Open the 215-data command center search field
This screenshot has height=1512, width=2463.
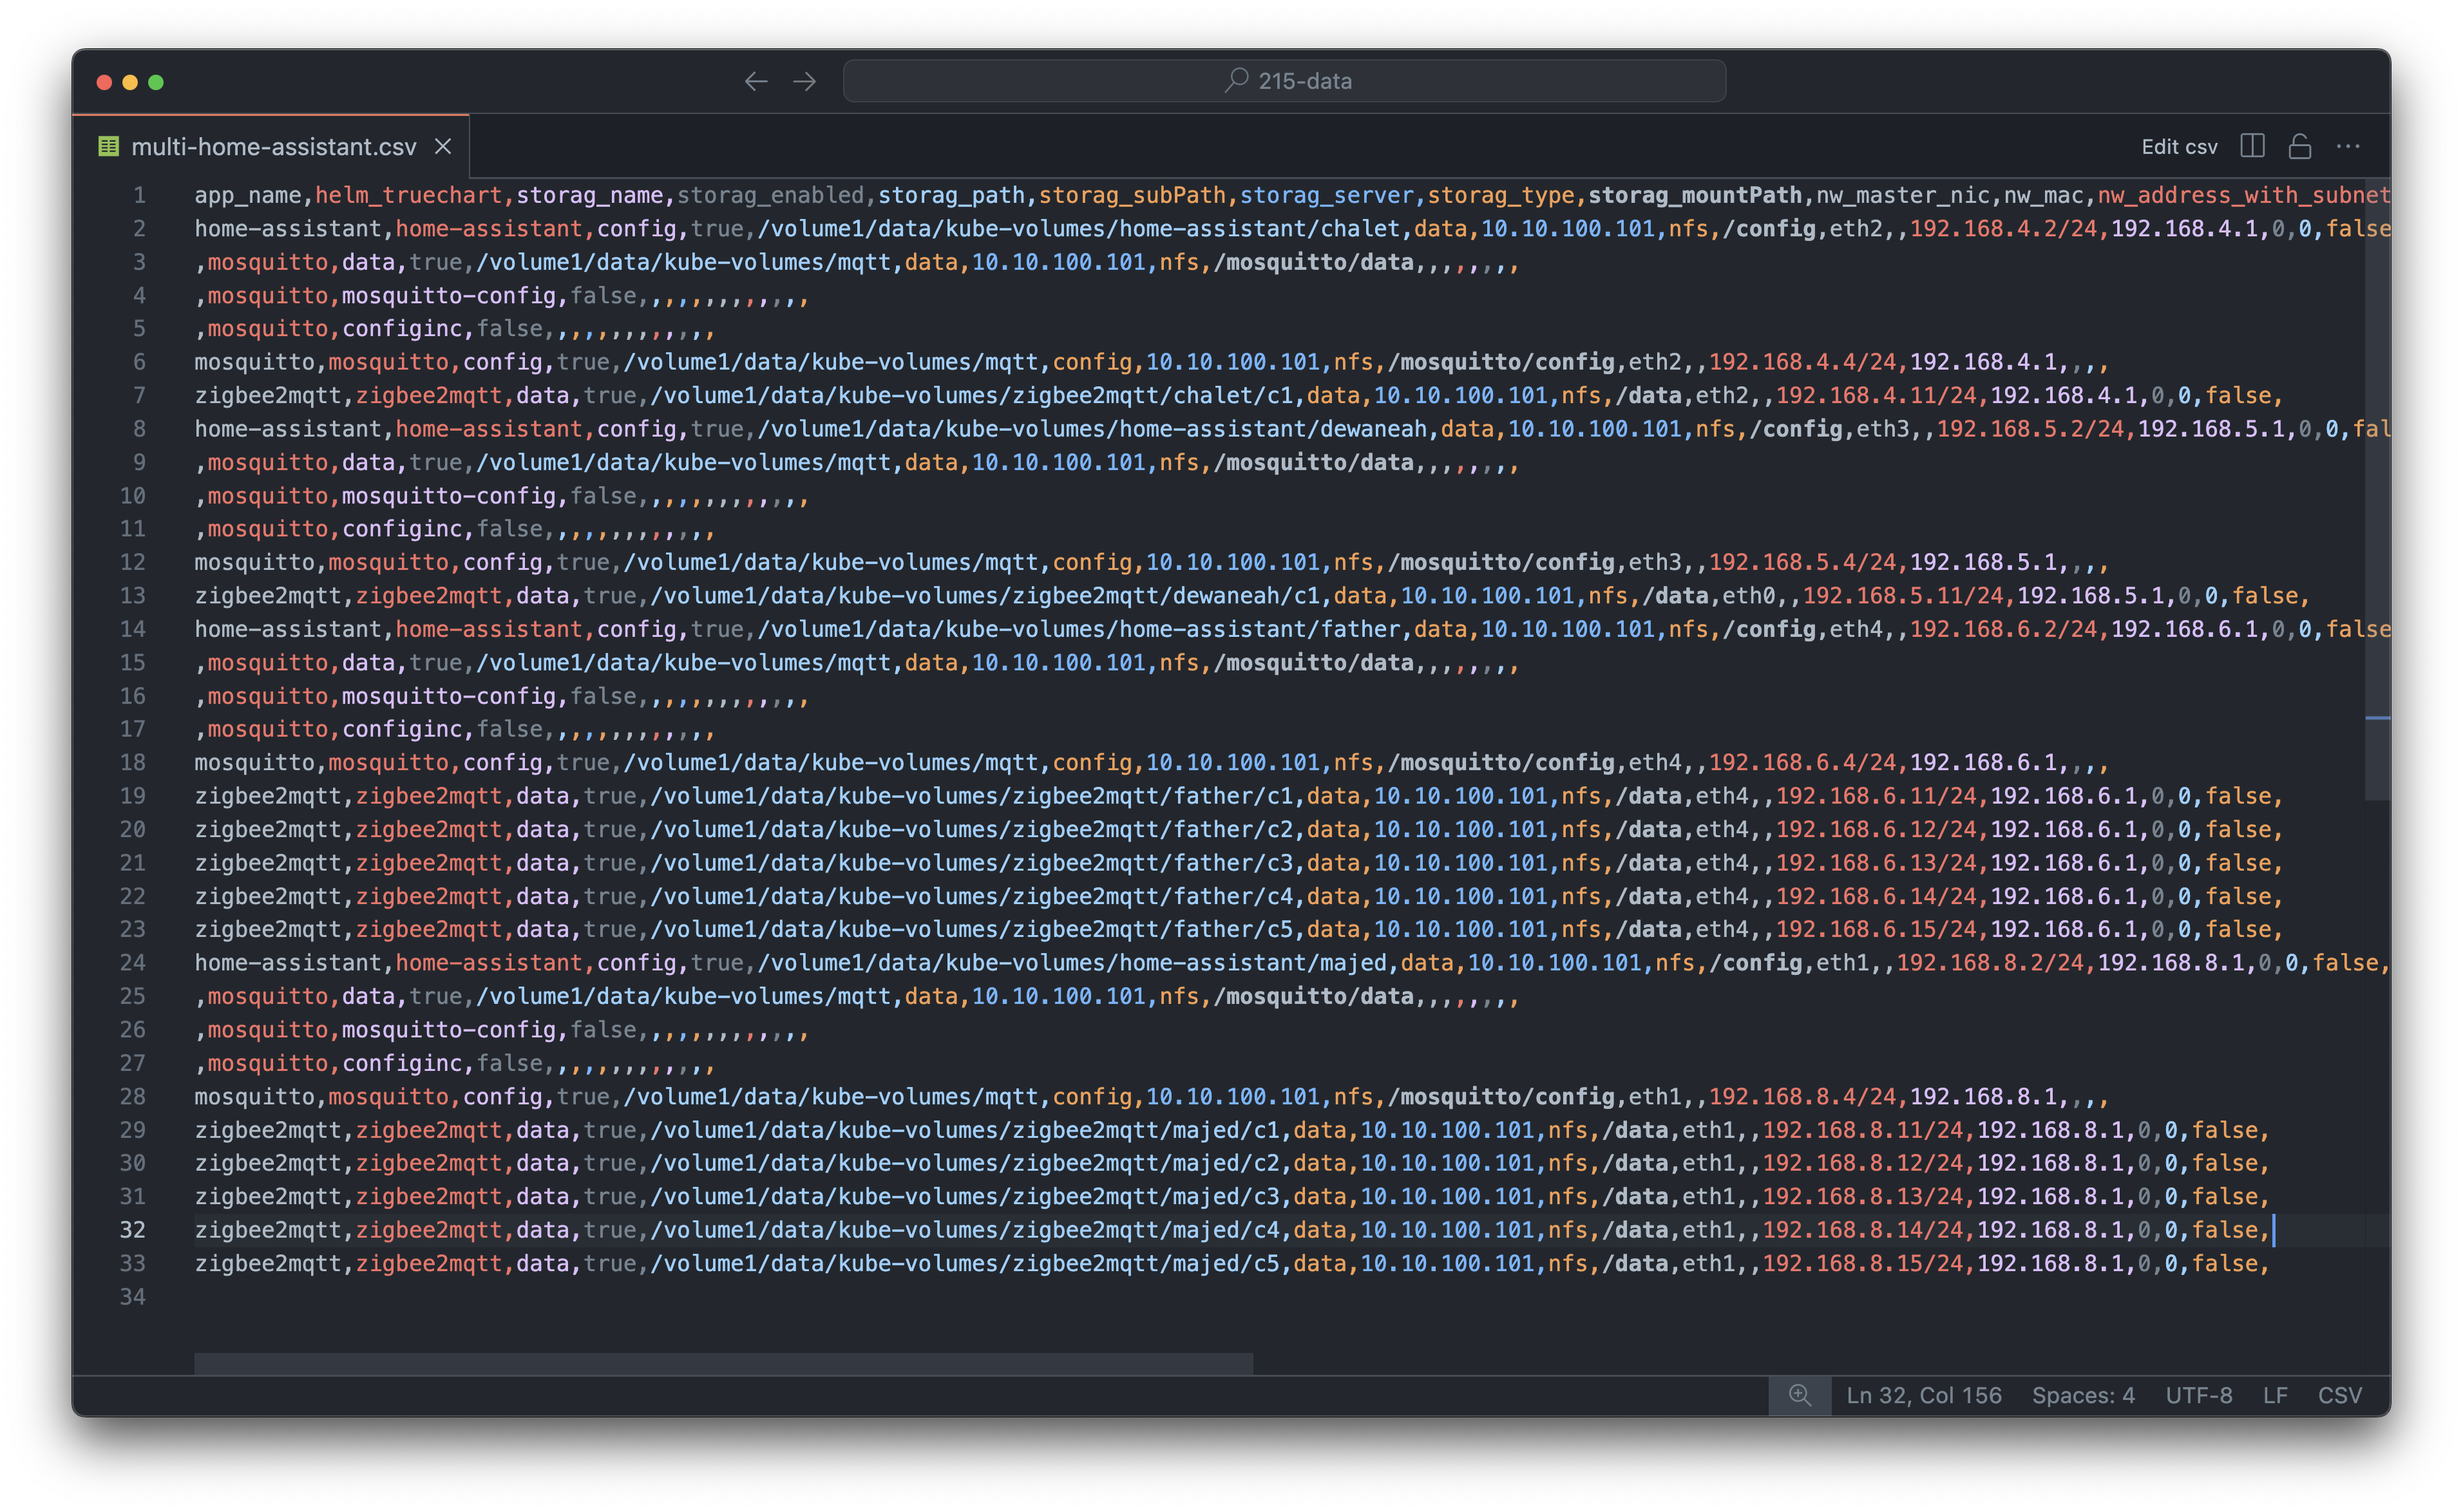point(1284,81)
